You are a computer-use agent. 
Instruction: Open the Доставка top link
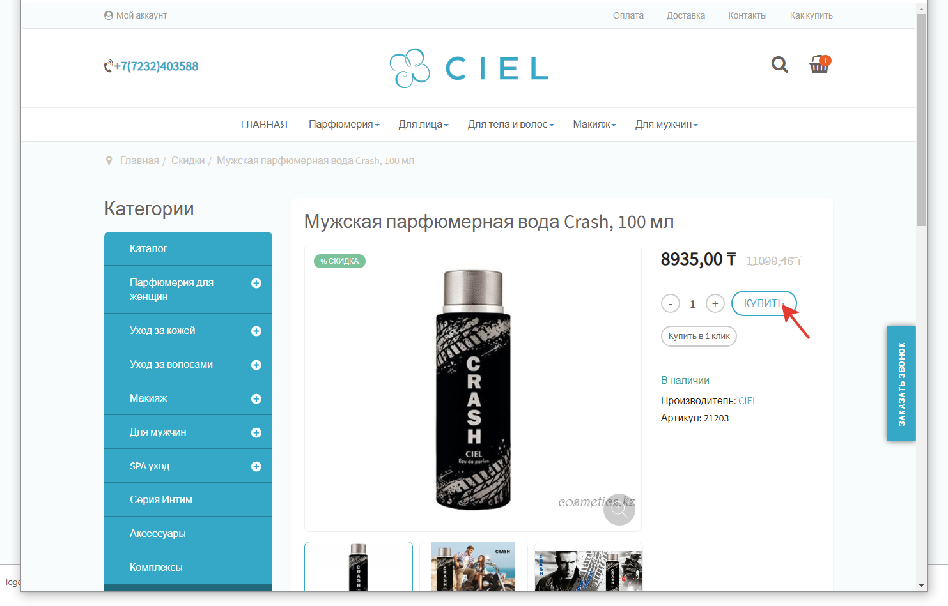tap(686, 15)
